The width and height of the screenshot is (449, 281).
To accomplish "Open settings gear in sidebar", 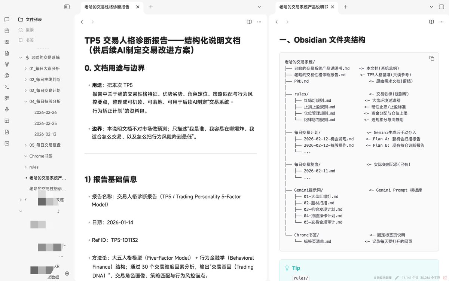I will point(67,274).
